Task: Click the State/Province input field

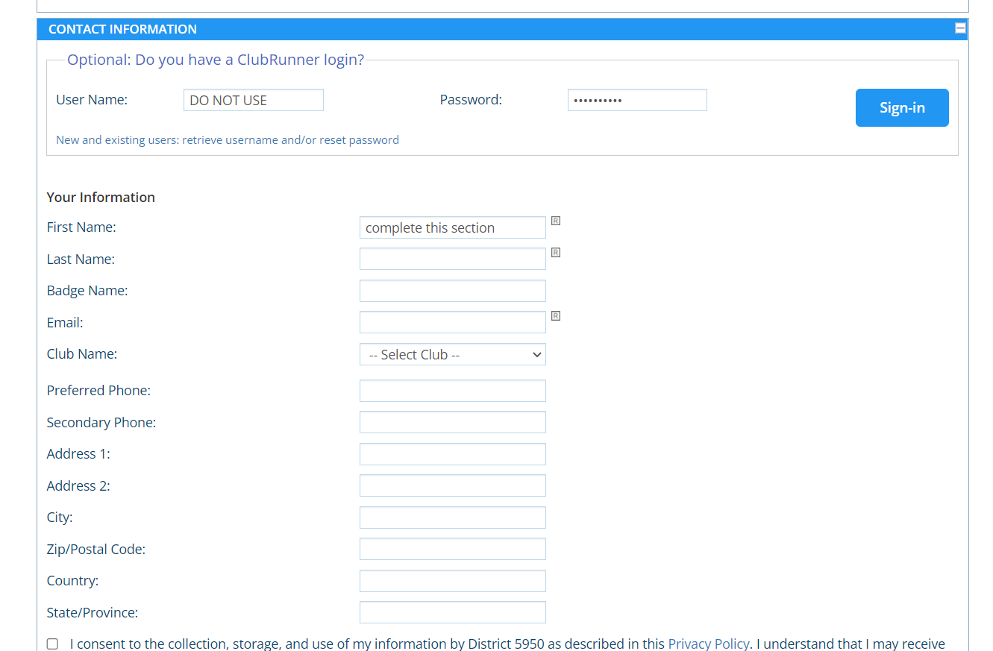Action: point(452,612)
